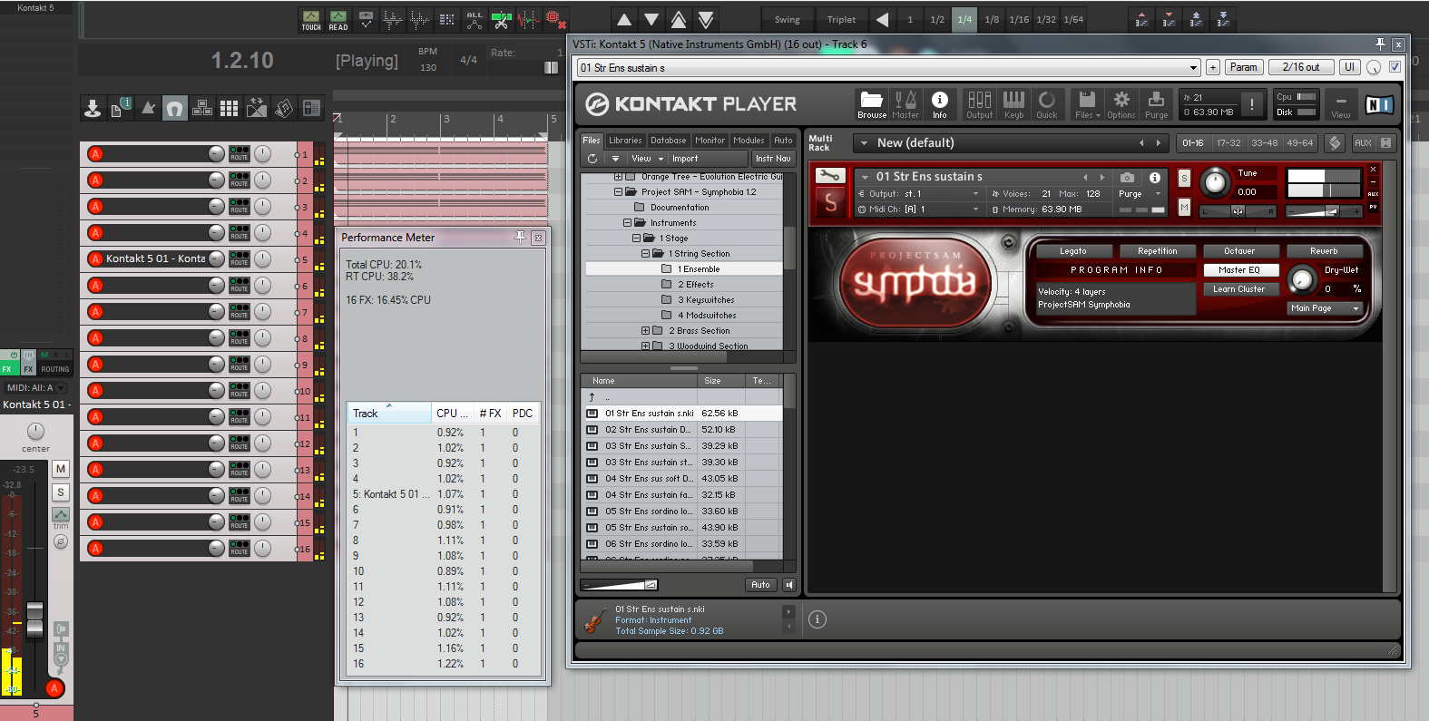The image size is (1429, 721).
Task: Open Kontakt Options gear
Action: [x=1121, y=104]
